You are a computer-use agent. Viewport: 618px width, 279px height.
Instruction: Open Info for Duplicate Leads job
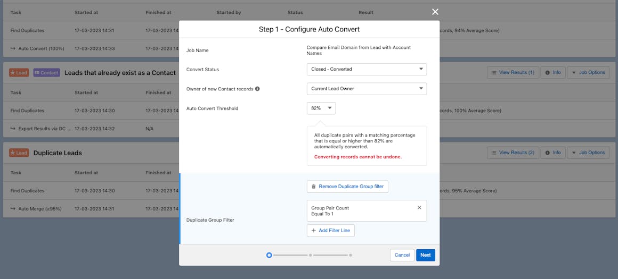[552, 153]
